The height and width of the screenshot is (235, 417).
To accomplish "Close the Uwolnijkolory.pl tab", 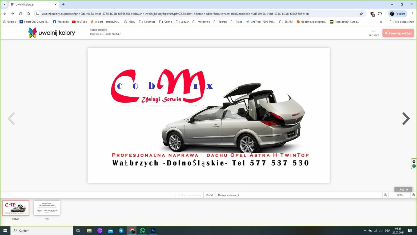I will click(55, 4).
